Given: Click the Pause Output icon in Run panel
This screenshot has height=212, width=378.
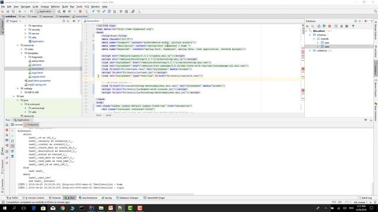Looking at the screenshot, I should coord(6,135).
